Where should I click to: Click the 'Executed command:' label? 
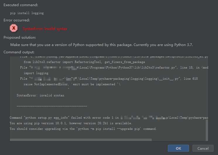pyautogui.click(x=21, y=5)
